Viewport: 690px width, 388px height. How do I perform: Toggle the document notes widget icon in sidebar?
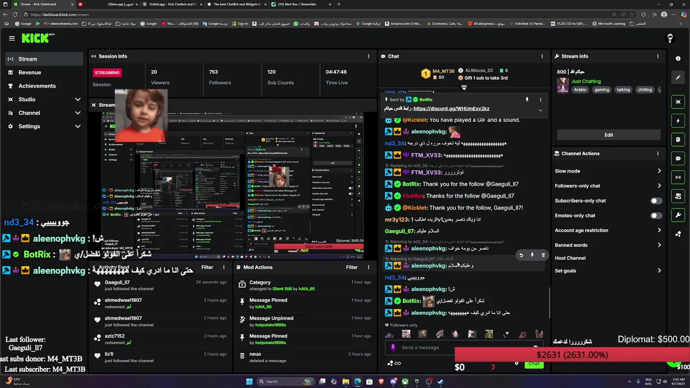tap(678, 140)
